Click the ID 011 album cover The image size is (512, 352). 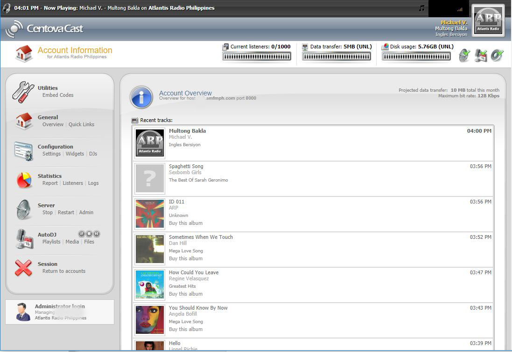click(150, 214)
